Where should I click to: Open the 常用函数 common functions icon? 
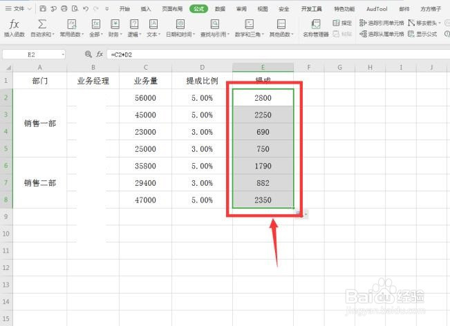[x=71, y=24]
